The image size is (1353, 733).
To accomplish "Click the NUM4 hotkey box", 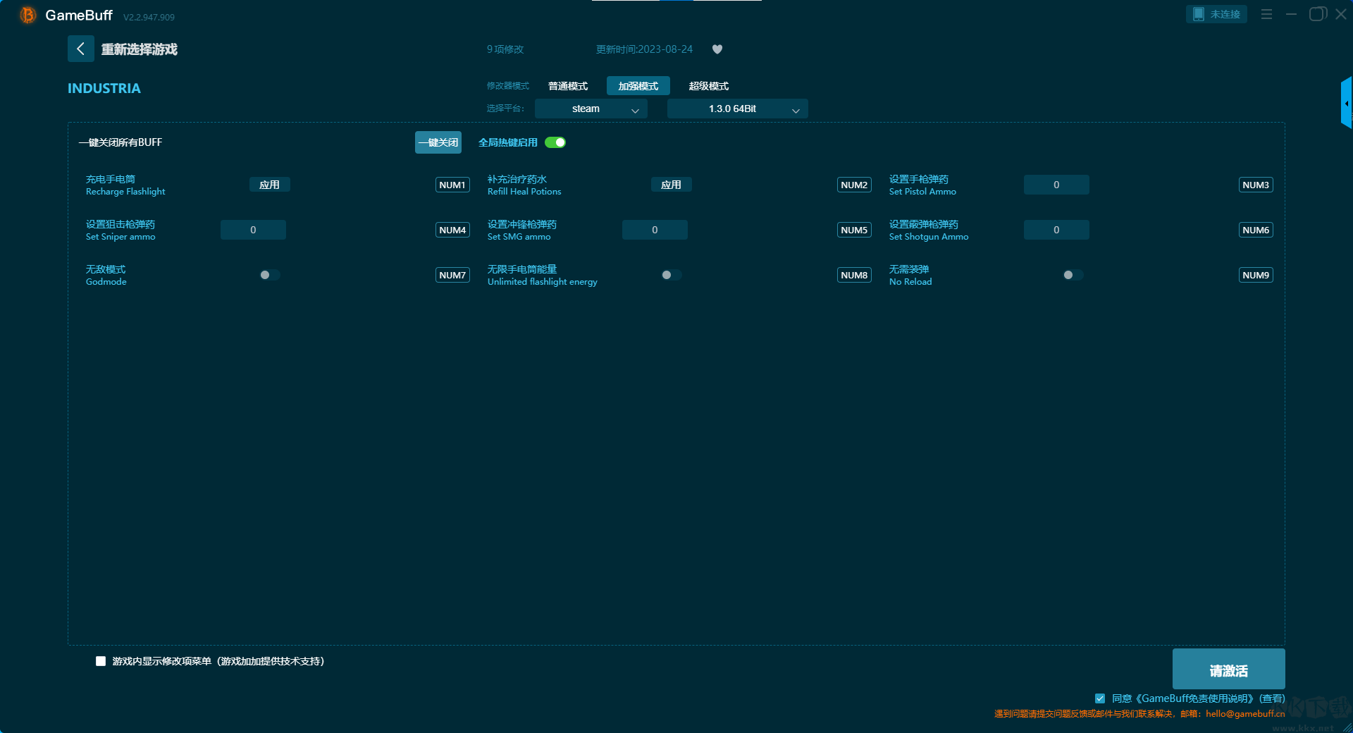I will [452, 230].
